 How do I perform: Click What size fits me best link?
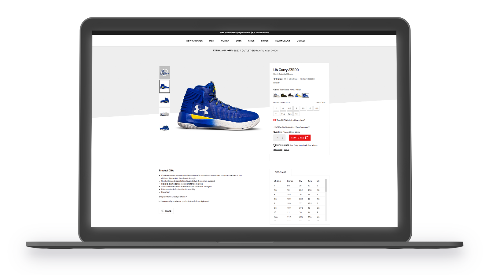(295, 120)
